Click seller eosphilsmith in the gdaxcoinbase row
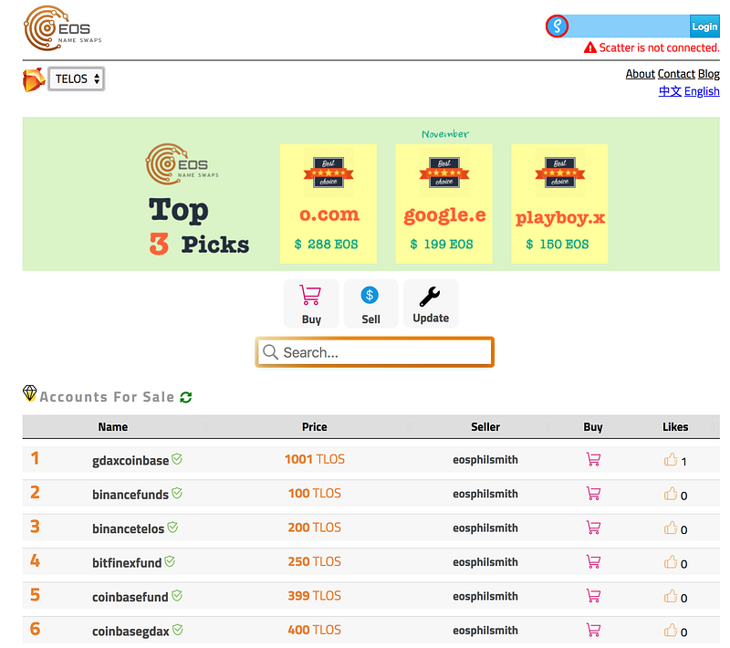The width and height of the screenshot is (730, 648). click(x=485, y=460)
